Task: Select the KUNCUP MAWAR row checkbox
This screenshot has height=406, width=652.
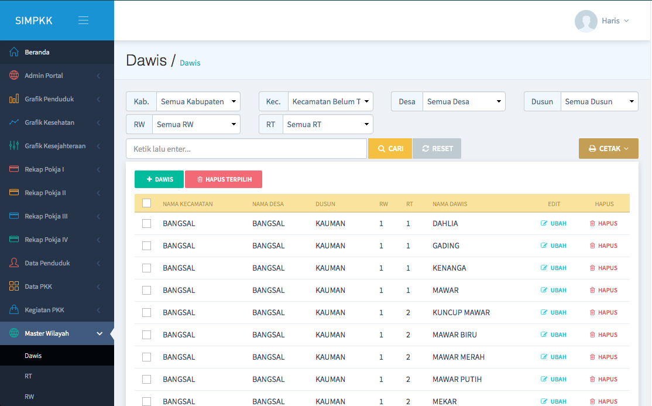Action: pyautogui.click(x=147, y=312)
